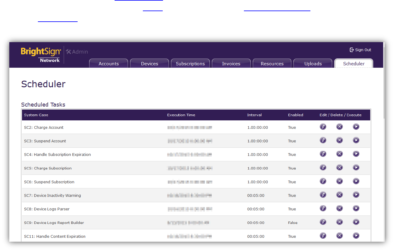Click the 00:05:00 interval for SC11
This screenshot has width=394, height=251.
pos(256,237)
